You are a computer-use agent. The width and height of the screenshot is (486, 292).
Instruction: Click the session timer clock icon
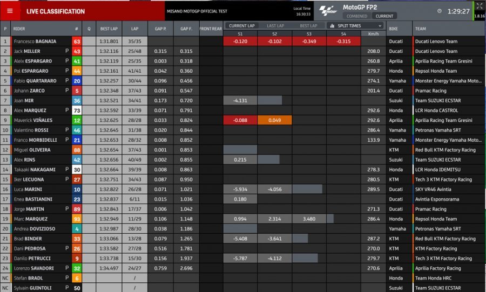click(439, 11)
